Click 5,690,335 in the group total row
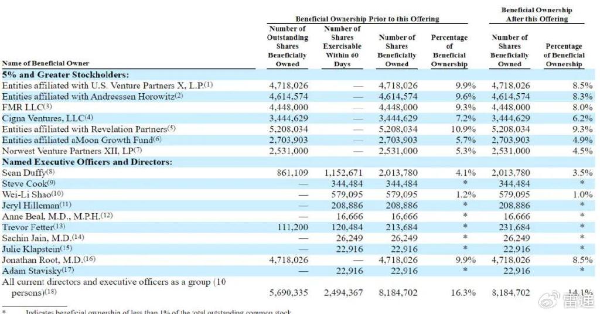The width and height of the screenshot is (600, 314). (288, 293)
